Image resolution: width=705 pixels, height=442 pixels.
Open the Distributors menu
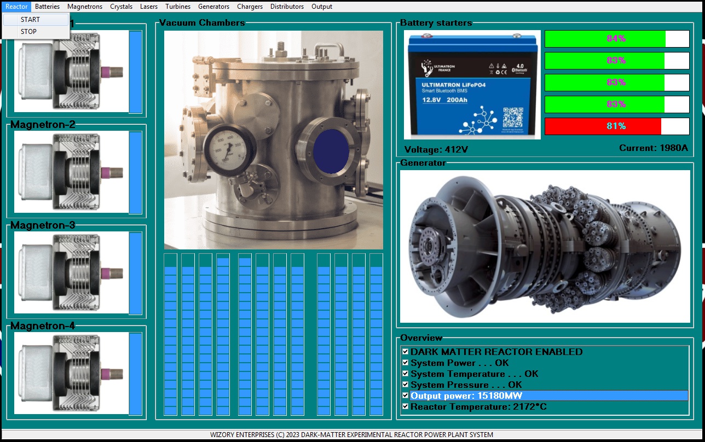pyautogui.click(x=287, y=7)
